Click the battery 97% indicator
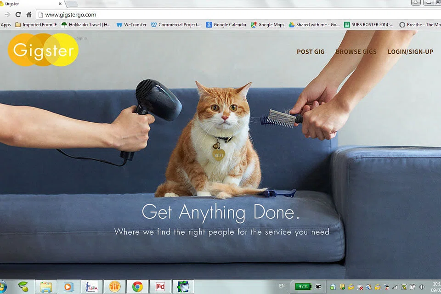Screen dimensions: 441x294 303,286
